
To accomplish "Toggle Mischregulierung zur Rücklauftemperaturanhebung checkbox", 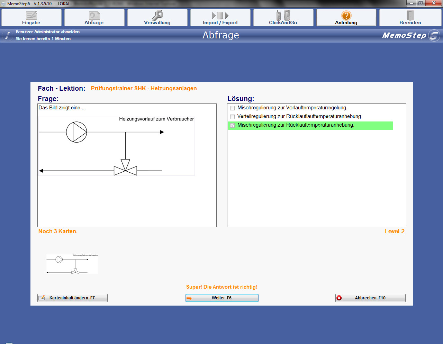I will pos(233,125).
